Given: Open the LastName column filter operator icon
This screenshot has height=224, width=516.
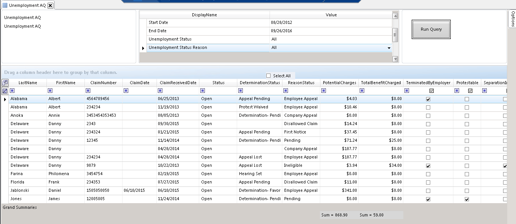Looking at the screenshot, I should [13, 91].
